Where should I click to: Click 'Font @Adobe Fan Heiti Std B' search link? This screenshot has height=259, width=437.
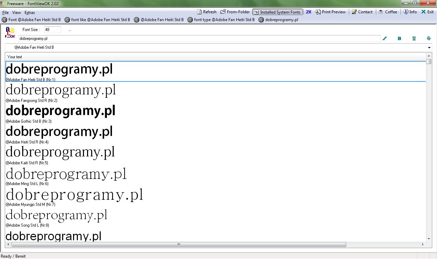(31, 20)
